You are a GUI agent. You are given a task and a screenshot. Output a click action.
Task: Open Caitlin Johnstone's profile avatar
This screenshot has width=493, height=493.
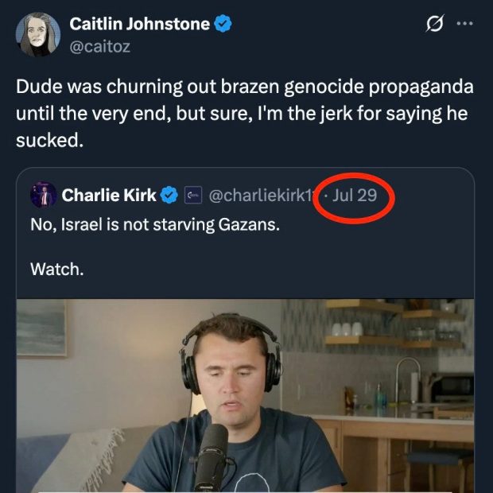(37, 35)
